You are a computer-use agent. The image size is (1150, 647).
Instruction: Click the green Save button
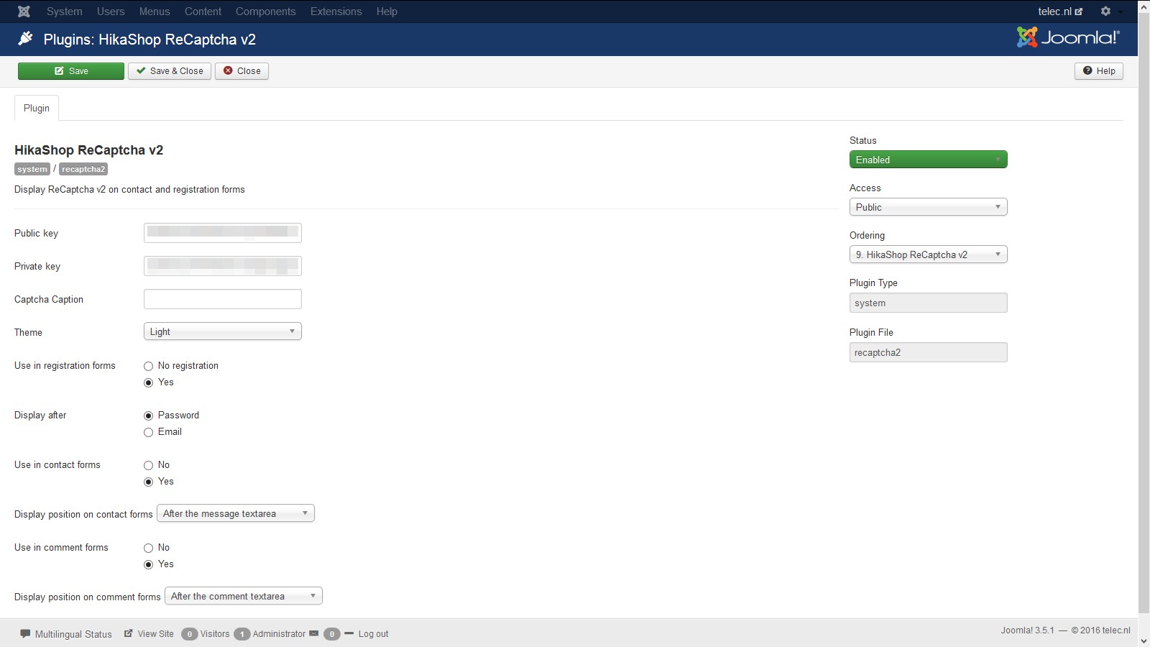pos(71,71)
